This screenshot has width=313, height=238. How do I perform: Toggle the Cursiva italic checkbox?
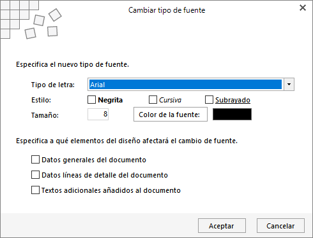click(x=153, y=100)
